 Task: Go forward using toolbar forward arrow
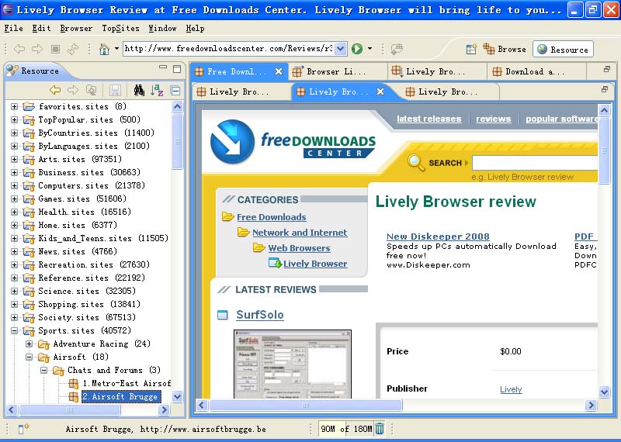[37, 49]
